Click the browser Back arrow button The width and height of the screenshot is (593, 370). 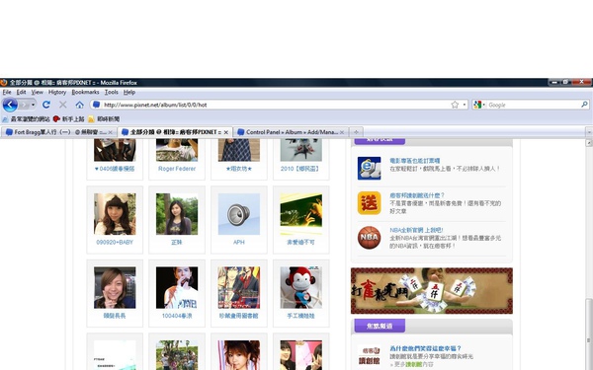10,105
